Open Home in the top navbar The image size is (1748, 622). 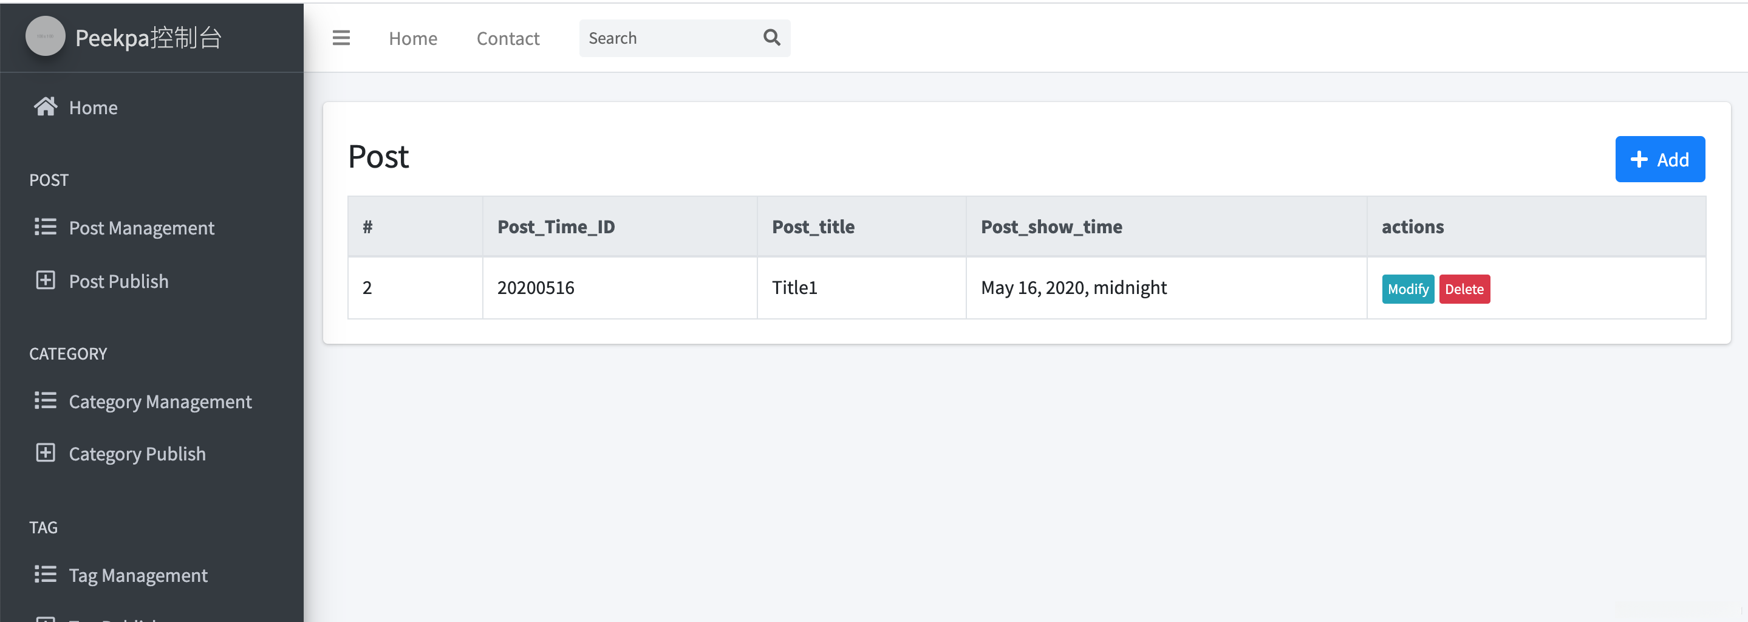[412, 39]
